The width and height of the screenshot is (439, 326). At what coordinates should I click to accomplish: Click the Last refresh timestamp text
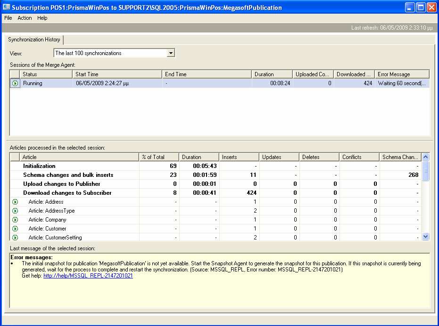[392, 28]
